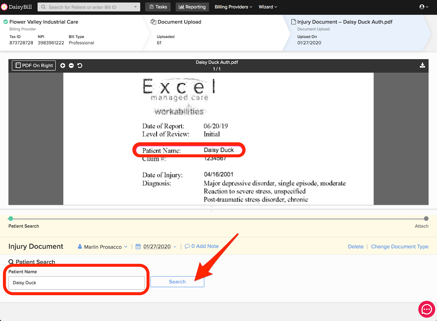Expand Marlin Prosacco assignee dropdown

point(126,247)
